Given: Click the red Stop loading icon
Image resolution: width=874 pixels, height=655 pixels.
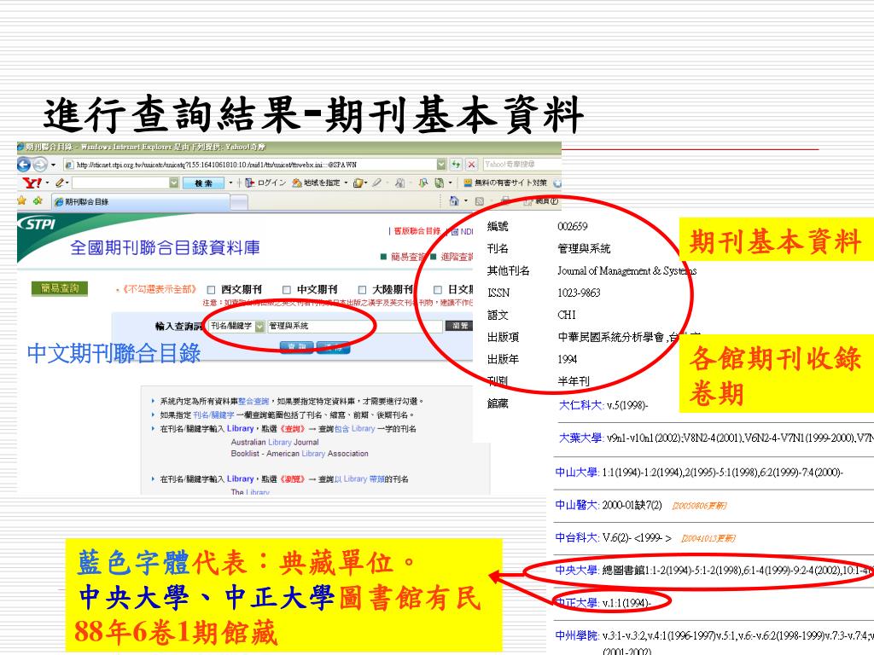Looking at the screenshot, I should click(471, 165).
